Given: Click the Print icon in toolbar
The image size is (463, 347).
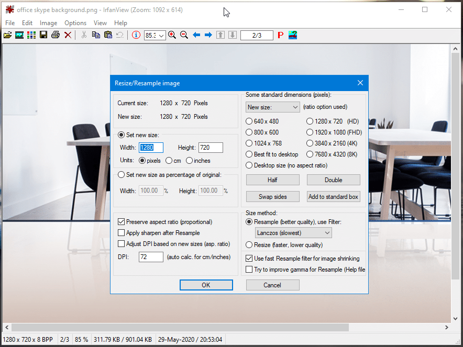Looking at the screenshot, I should click(x=55, y=35).
